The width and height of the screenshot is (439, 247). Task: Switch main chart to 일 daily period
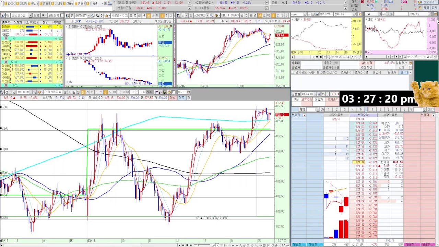tap(65, 92)
